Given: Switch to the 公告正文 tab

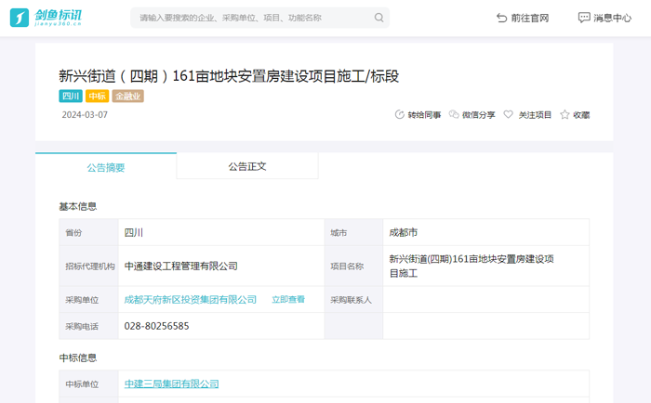Looking at the screenshot, I should [247, 166].
